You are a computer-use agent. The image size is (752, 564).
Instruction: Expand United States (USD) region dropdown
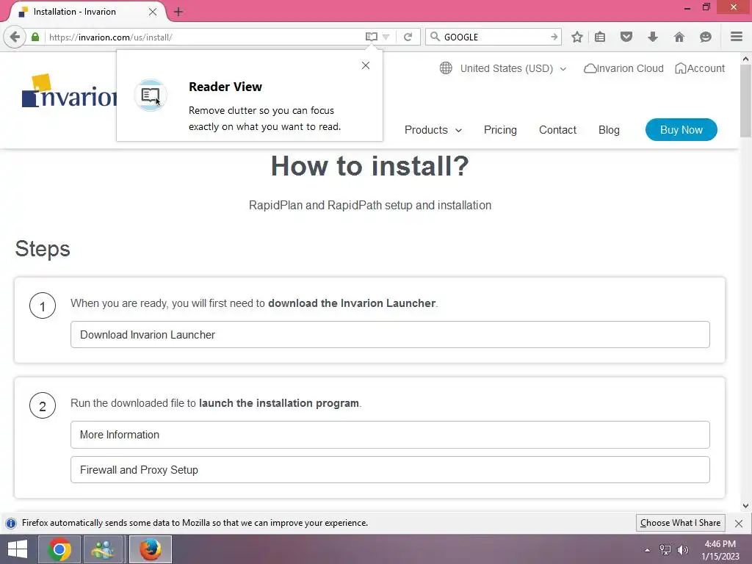tap(513, 68)
